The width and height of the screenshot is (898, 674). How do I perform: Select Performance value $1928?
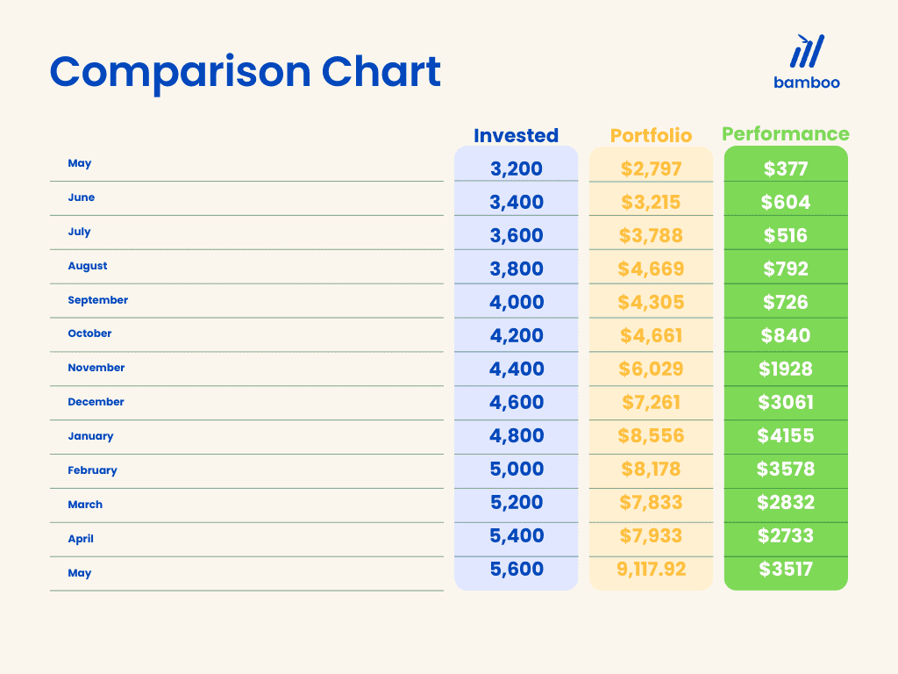786,369
